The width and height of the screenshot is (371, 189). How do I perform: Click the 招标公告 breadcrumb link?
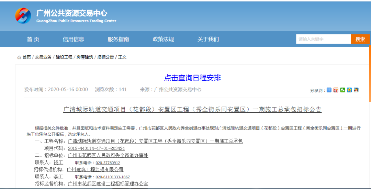[105, 57]
